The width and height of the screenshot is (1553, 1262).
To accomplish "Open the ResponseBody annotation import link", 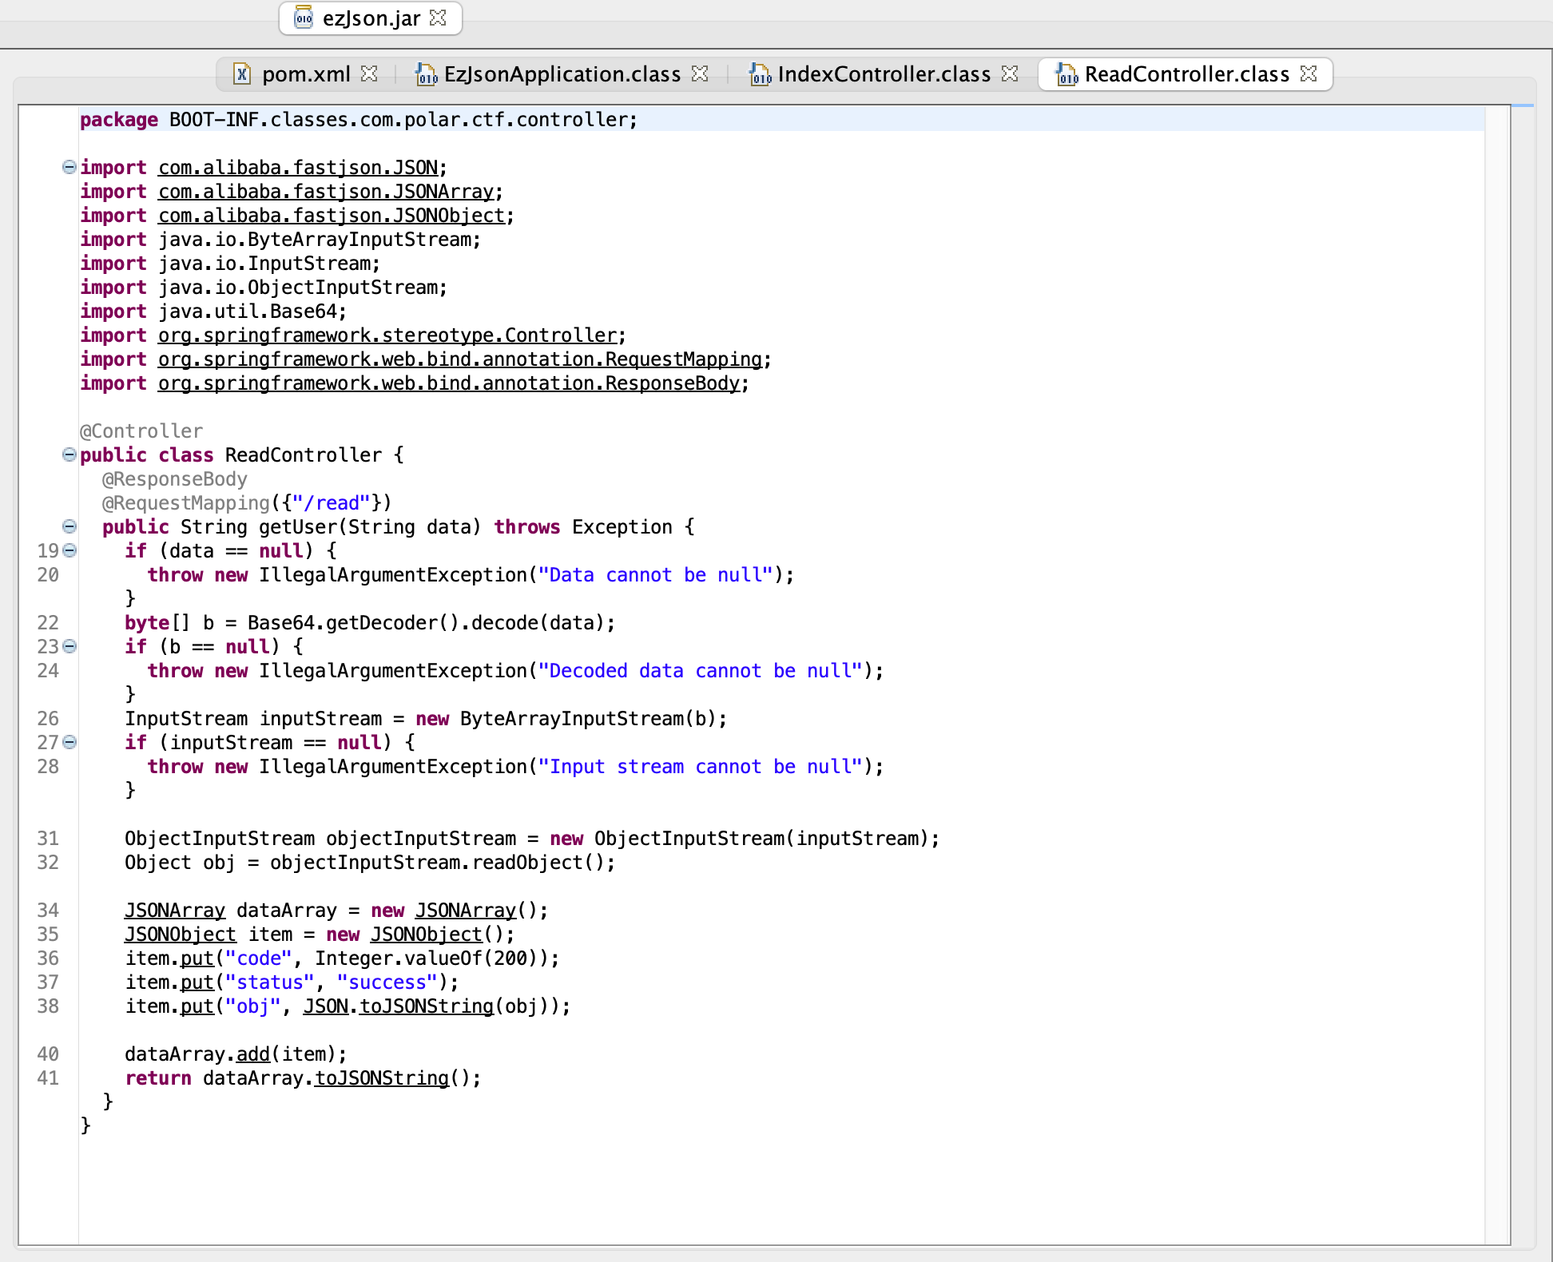I will (449, 383).
